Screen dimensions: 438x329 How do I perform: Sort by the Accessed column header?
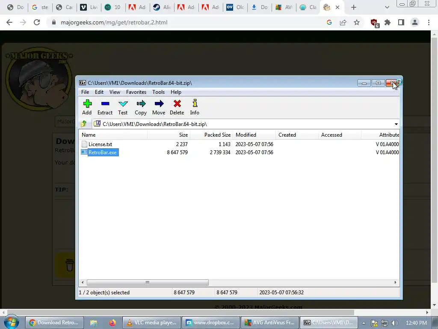coord(340,135)
